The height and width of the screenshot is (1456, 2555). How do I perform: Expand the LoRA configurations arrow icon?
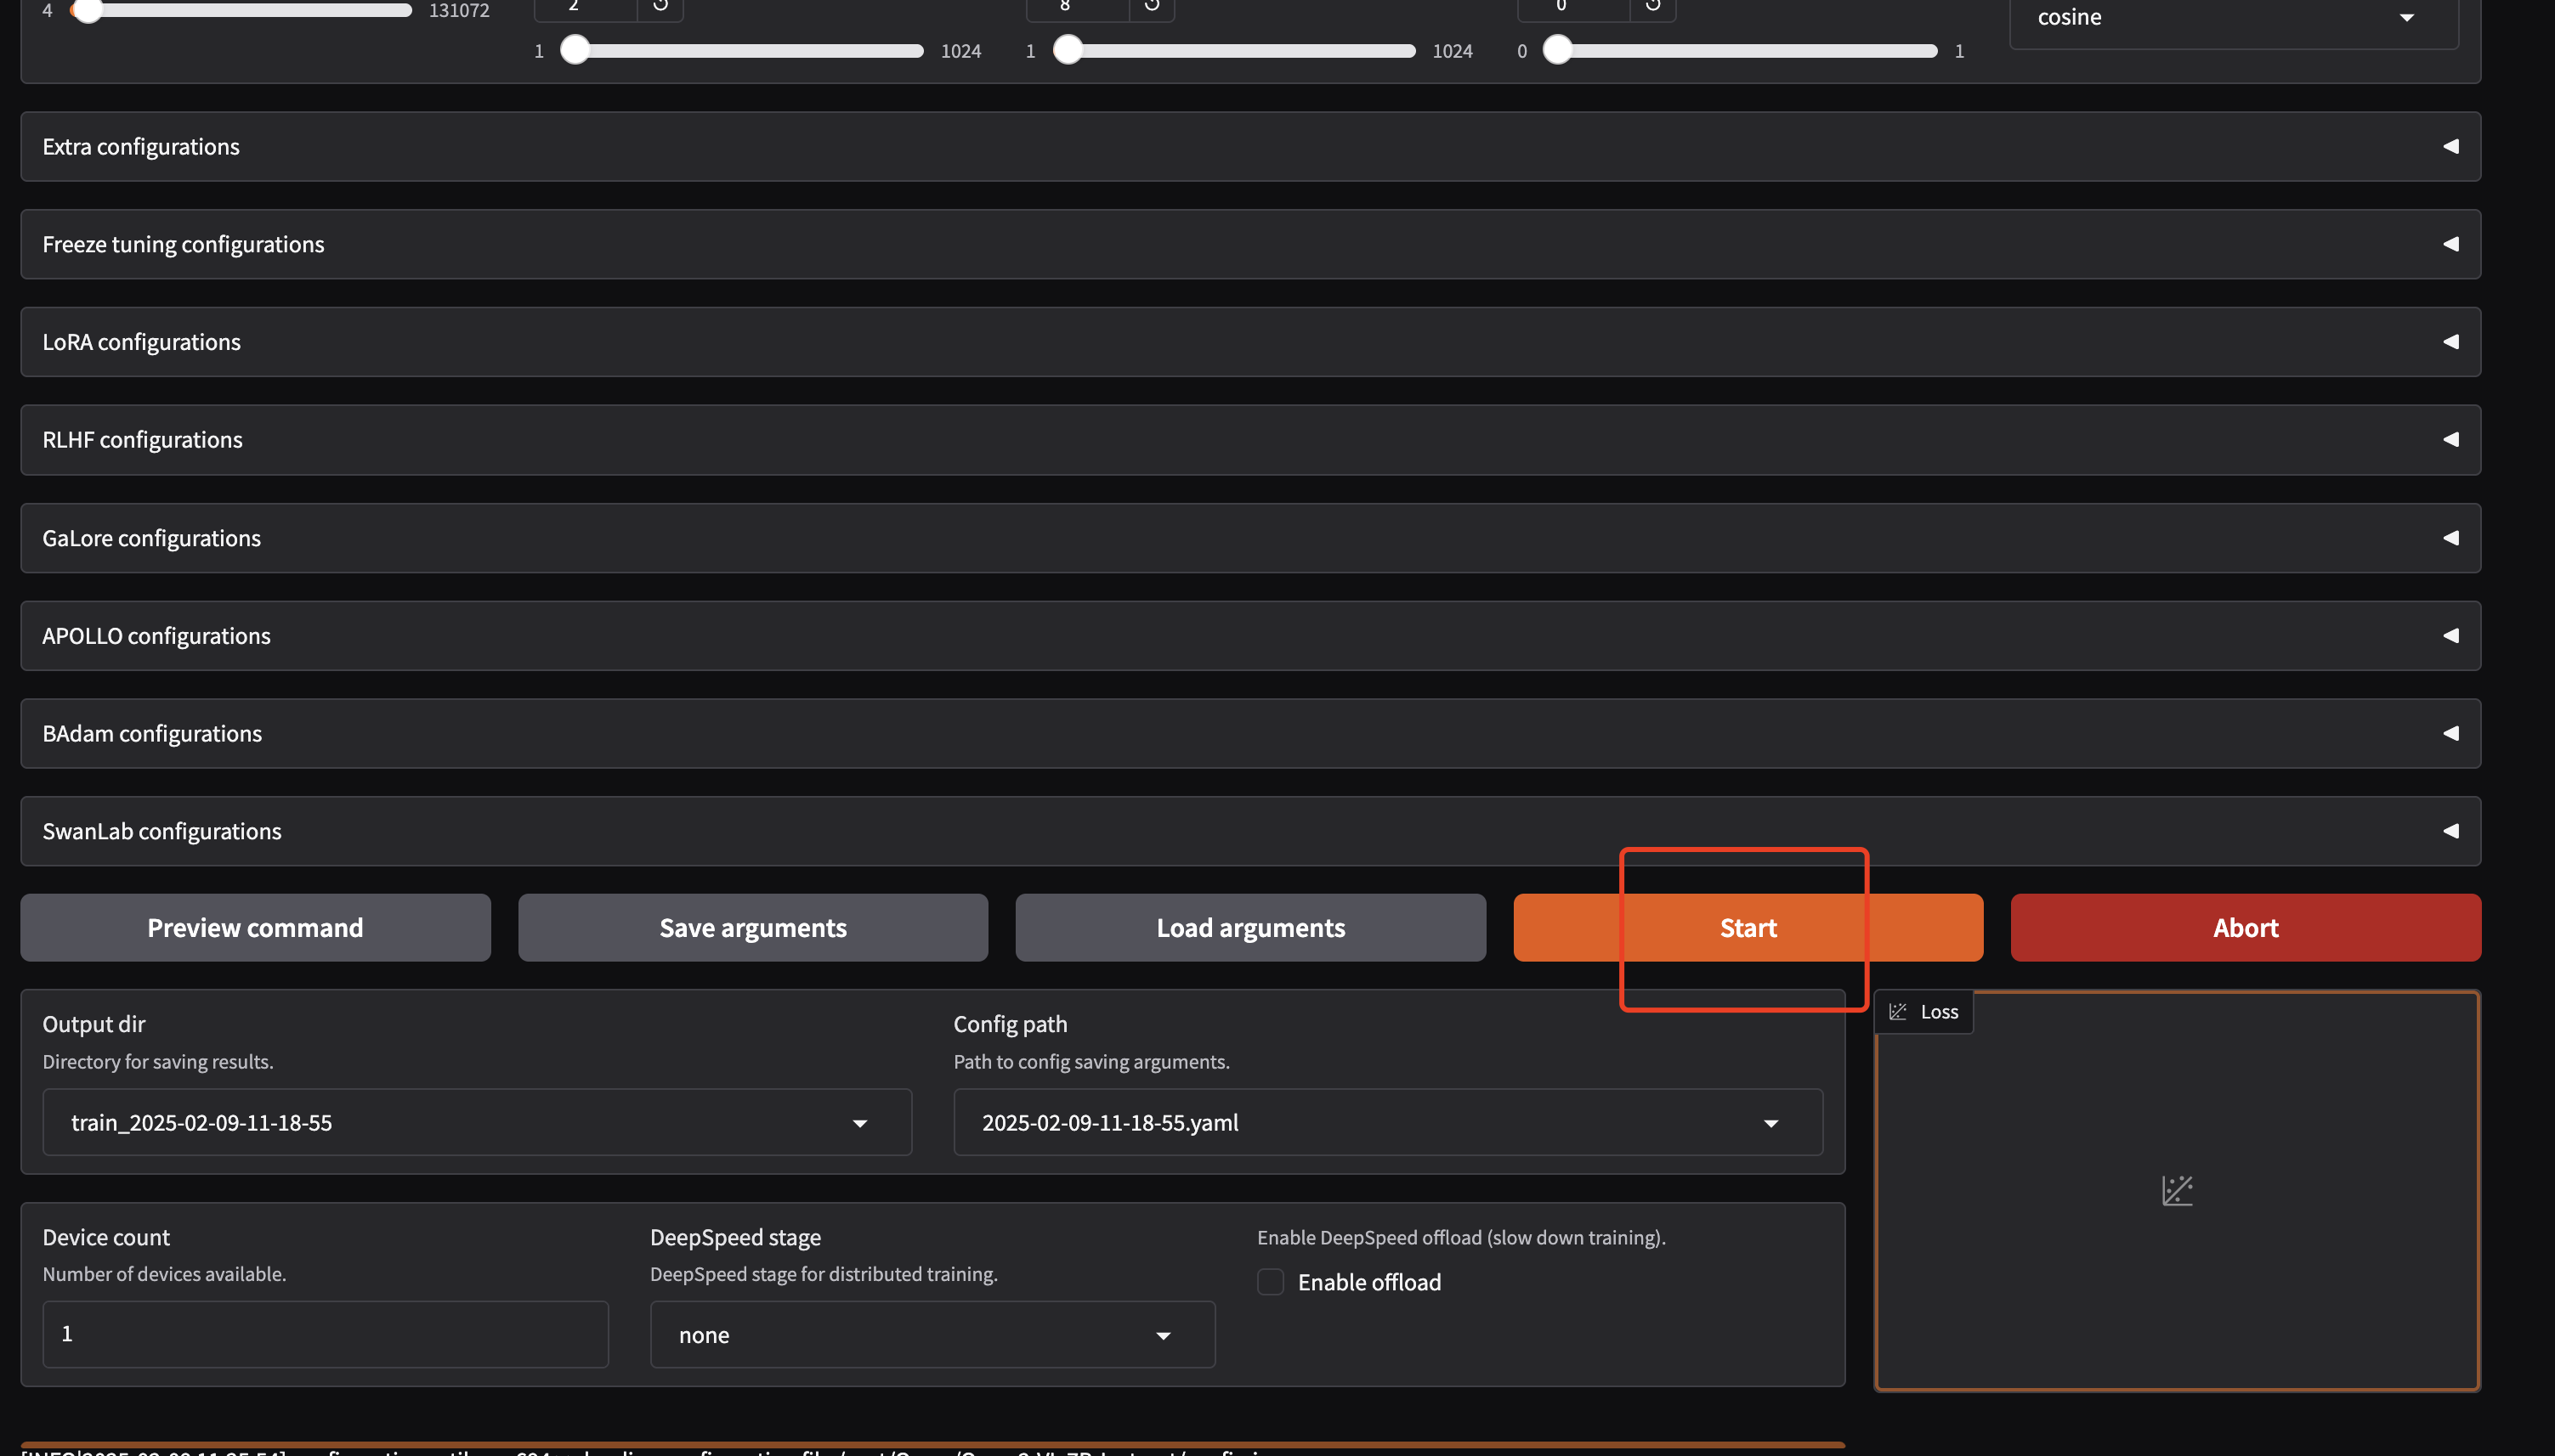coord(2450,342)
